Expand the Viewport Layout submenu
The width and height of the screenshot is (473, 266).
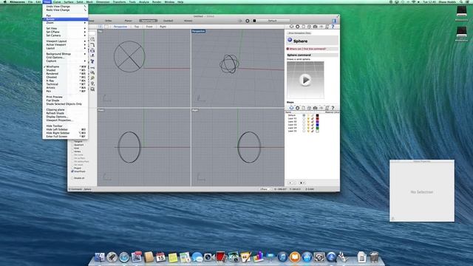pos(65,41)
